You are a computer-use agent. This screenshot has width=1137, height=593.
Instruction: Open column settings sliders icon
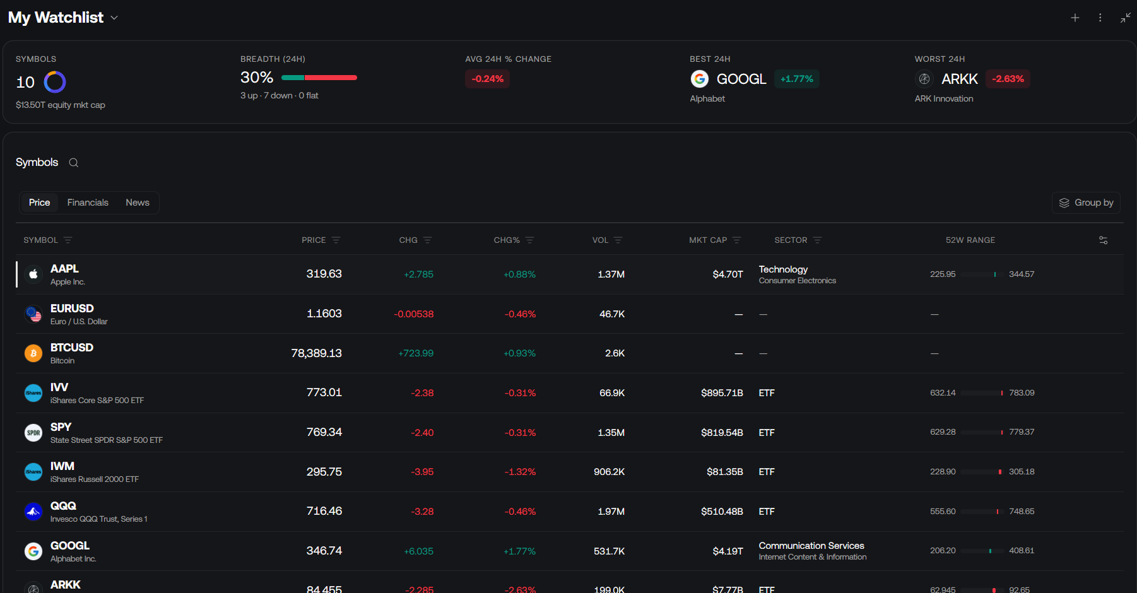coord(1104,240)
